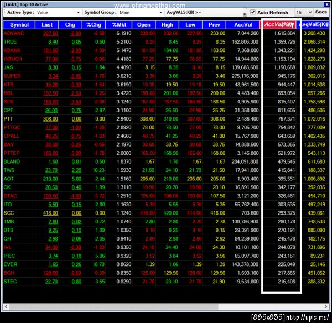The height and width of the screenshot is (323, 332).
Task: Select the KTB symbol
Action: point(8,85)
